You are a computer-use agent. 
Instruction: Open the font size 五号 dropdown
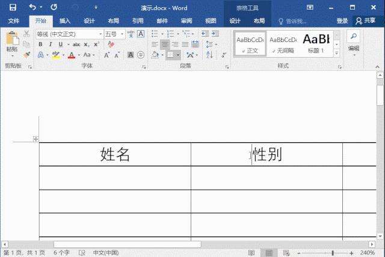pyautogui.click(x=122, y=34)
